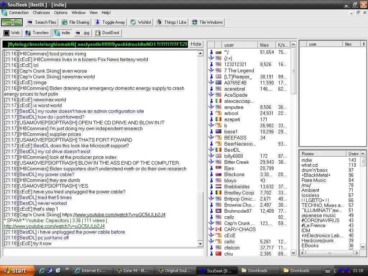This screenshot has height=276, width=368.
Task: Click the Belgian flag beside Bradley Coop
Action: (x=218, y=193)
